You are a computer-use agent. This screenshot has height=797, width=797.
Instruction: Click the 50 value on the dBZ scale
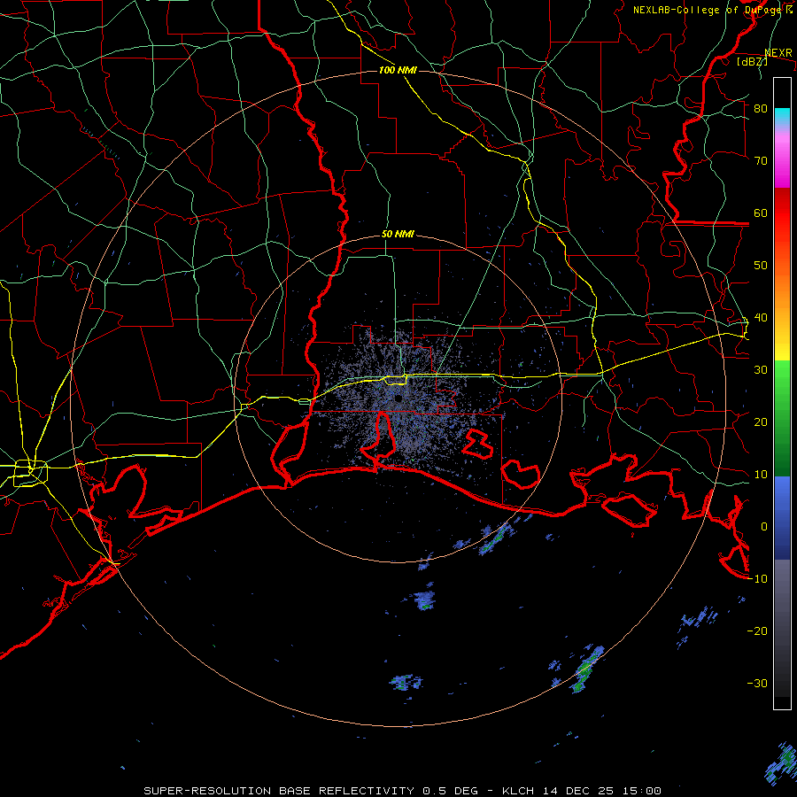pos(761,266)
